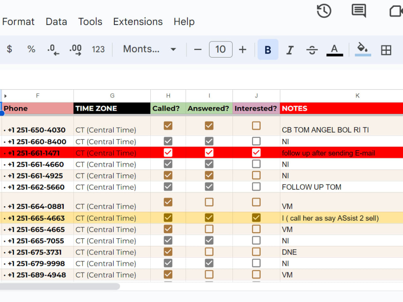Select column F header
Viewport: 403px width, 302px height.
point(38,96)
